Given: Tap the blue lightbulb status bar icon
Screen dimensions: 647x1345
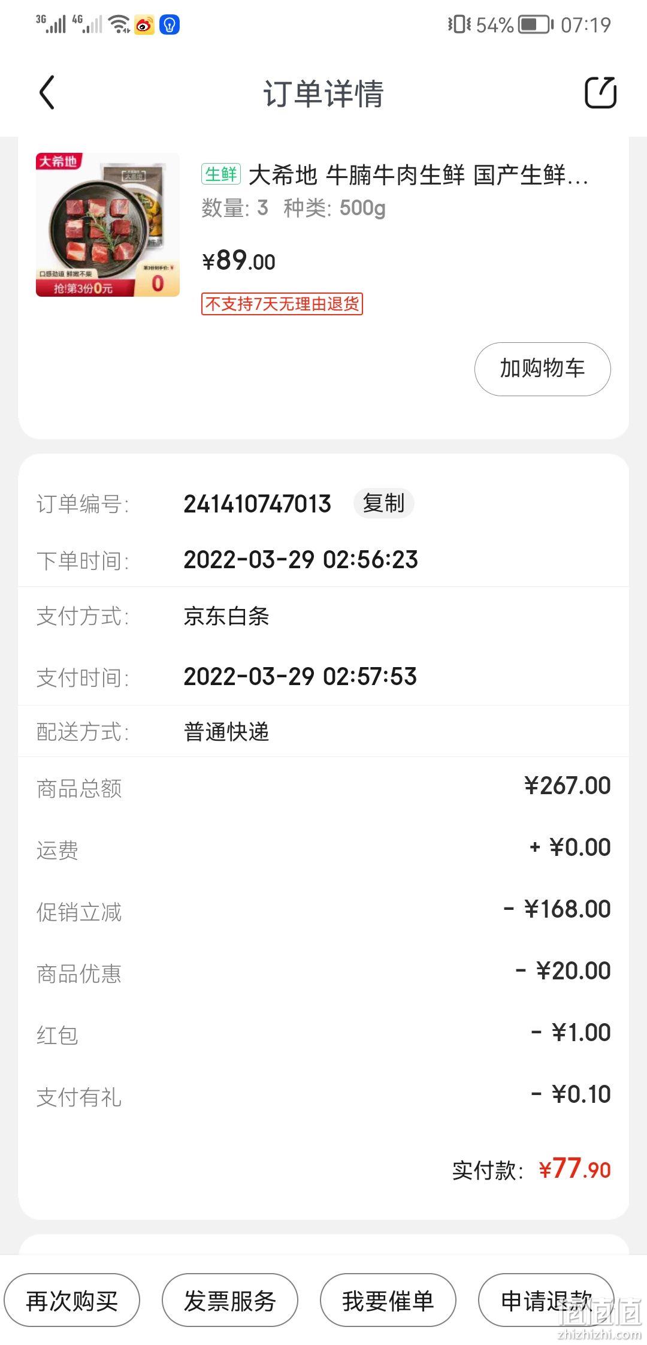Looking at the screenshot, I should pyautogui.click(x=170, y=25).
